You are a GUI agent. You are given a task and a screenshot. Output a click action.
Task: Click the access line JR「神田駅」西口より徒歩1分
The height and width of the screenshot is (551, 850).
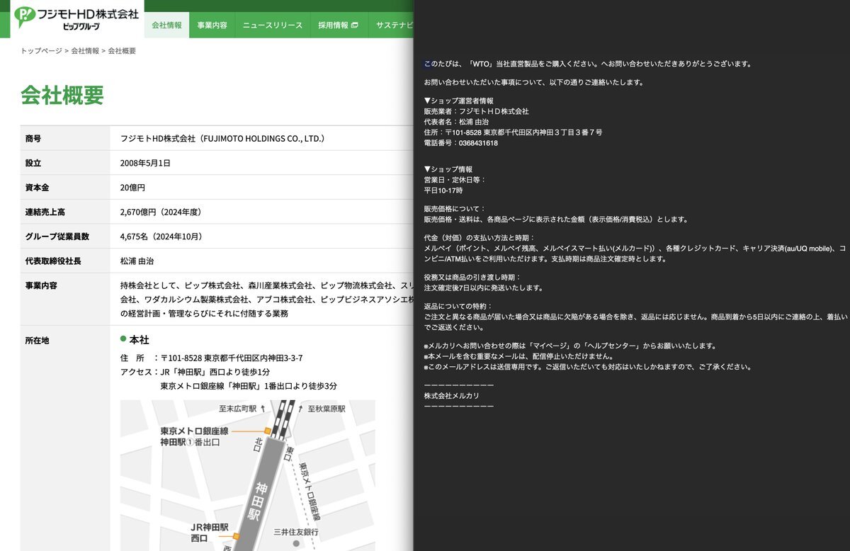point(215,373)
